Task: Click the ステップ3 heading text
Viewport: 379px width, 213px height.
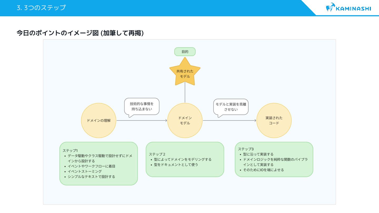Action: (246, 149)
